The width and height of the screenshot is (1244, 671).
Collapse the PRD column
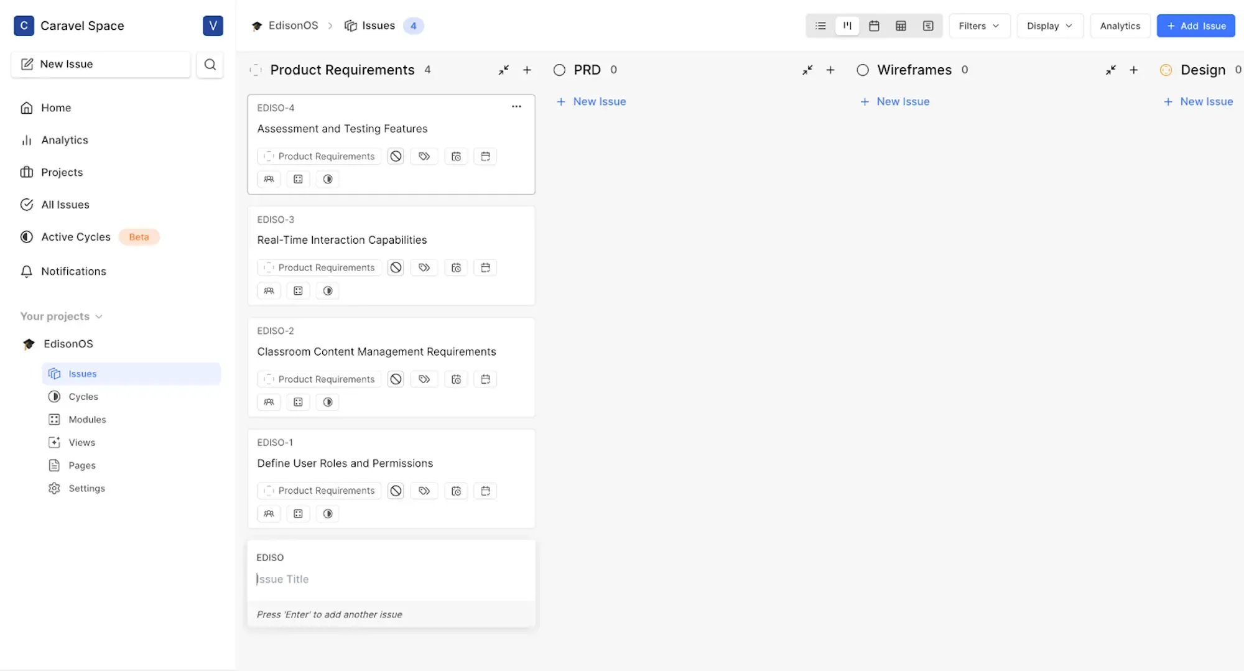point(807,70)
